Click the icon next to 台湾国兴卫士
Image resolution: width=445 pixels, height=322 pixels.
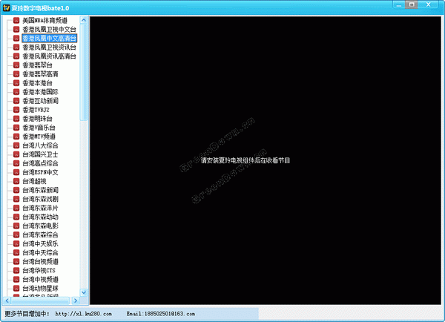click(16, 154)
